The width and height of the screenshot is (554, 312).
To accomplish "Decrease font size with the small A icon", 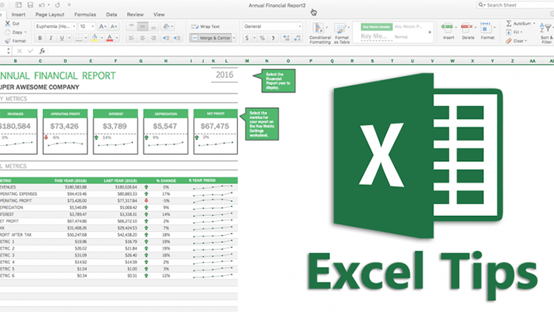I will [114, 27].
